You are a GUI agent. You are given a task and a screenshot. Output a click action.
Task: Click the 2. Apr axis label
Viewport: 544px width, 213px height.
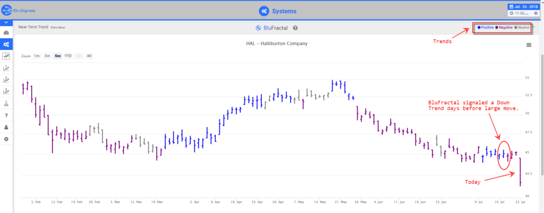tap(194, 201)
